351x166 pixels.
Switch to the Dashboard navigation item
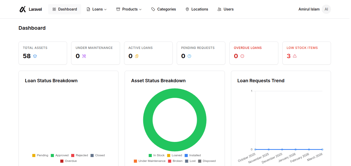point(64,9)
